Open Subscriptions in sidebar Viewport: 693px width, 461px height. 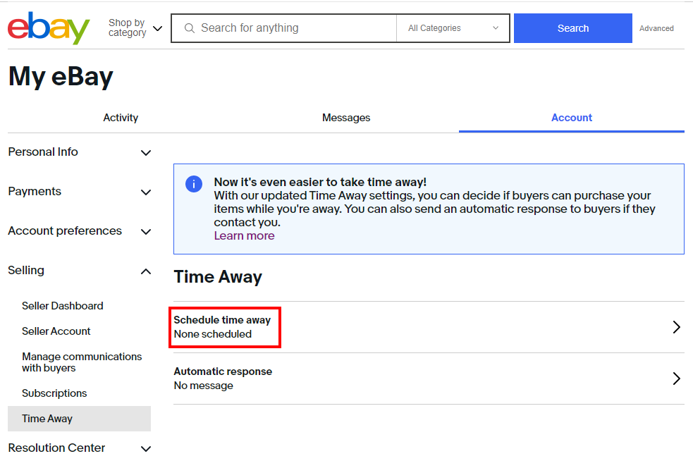coord(54,393)
